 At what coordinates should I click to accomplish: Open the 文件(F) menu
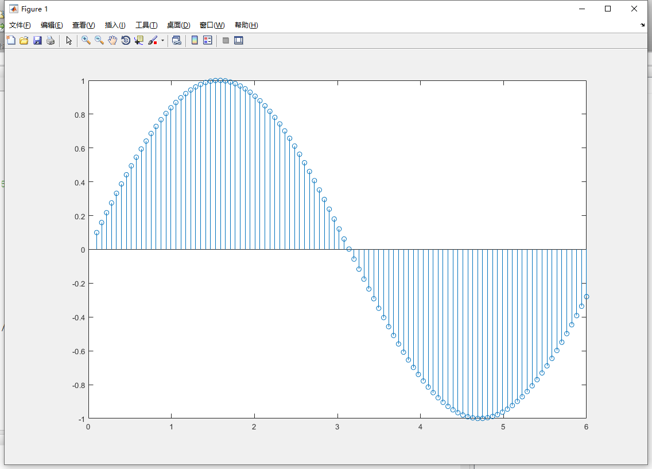click(20, 25)
